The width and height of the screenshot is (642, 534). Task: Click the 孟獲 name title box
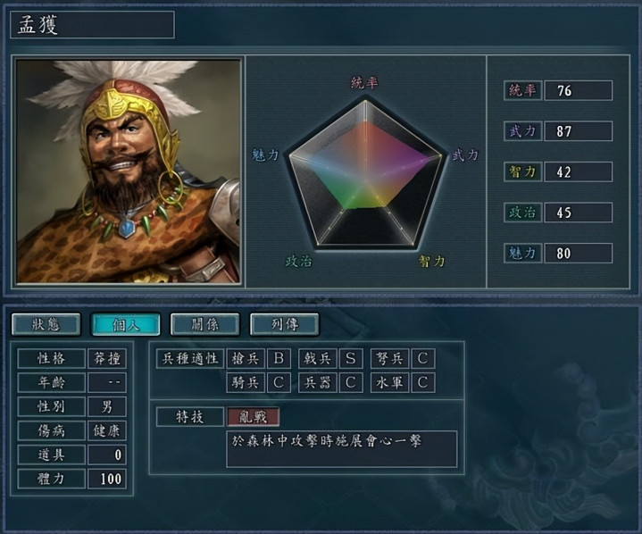pyautogui.click(x=92, y=25)
